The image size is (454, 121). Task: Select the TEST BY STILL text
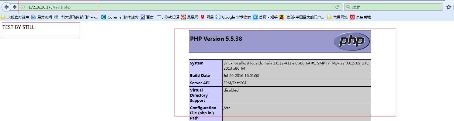click(x=19, y=27)
